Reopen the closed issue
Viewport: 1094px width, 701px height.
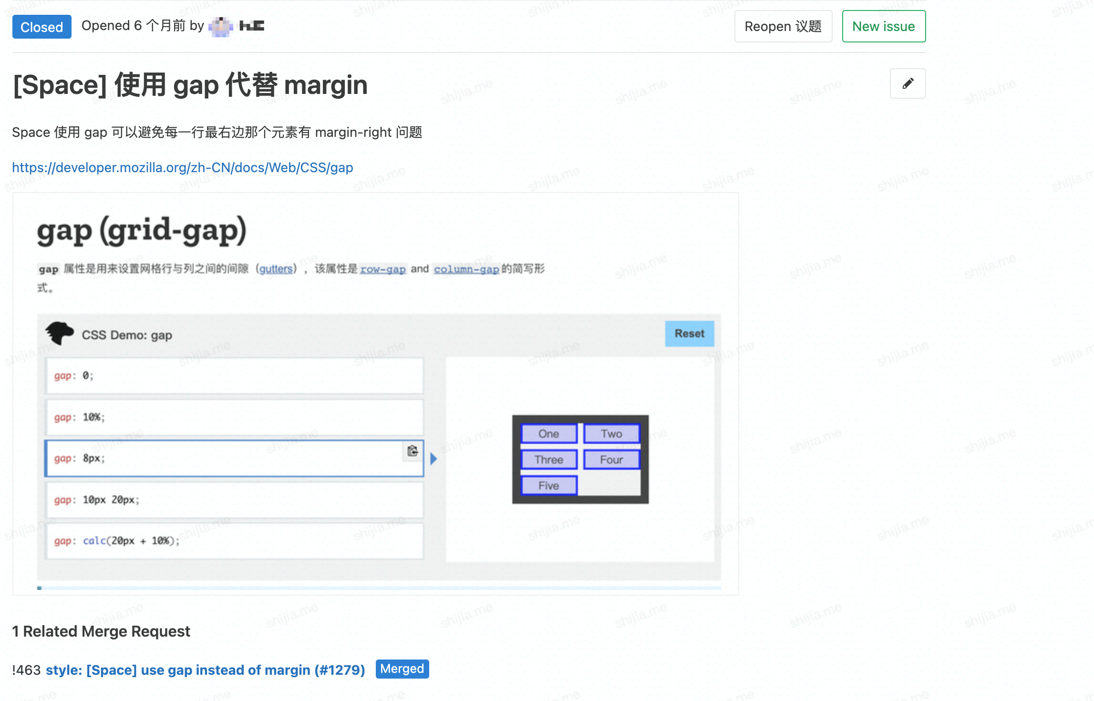point(783,27)
